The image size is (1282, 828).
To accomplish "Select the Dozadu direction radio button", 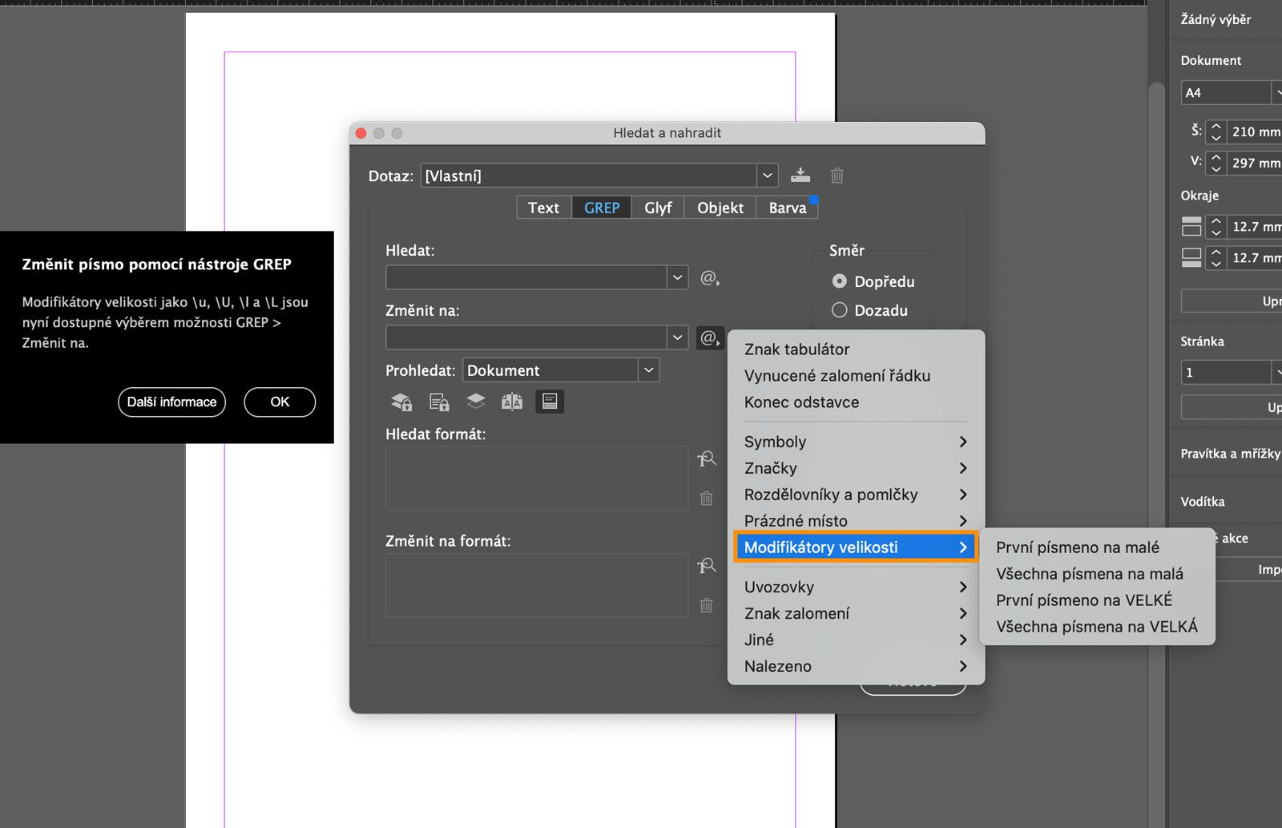I will (840, 310).
